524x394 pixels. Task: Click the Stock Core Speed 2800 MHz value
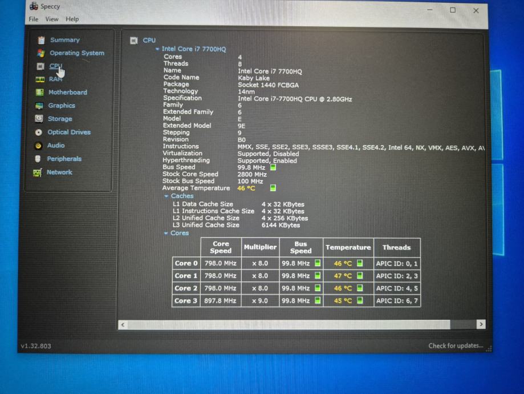[x=252, y=174]
